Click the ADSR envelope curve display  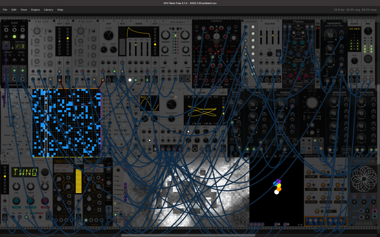tap(139, 32)
